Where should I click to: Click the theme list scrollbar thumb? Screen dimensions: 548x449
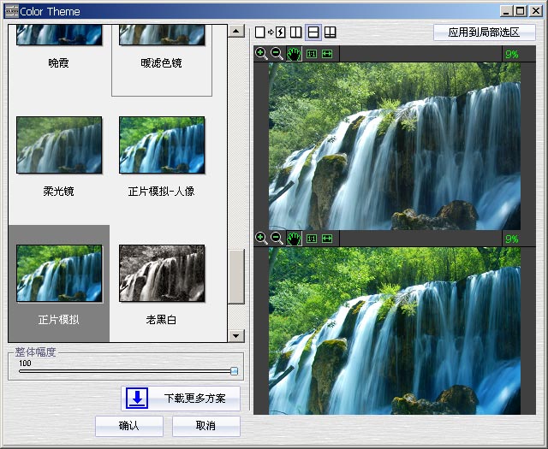point(236,276)
